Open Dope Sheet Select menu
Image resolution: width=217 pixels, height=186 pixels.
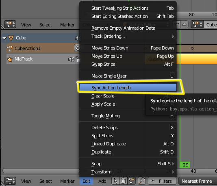click(46, 25)
